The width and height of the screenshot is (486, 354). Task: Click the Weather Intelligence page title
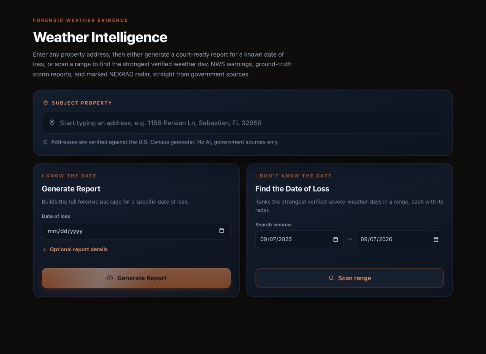click(x=100, y=38)
